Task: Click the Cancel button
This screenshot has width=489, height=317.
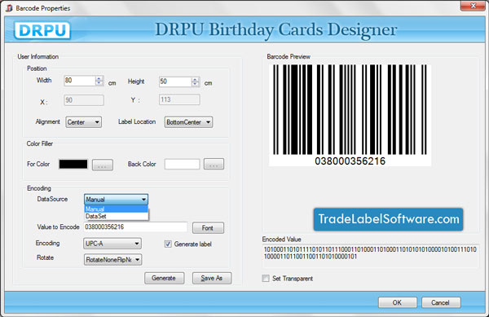Action: tap(441, 302)
